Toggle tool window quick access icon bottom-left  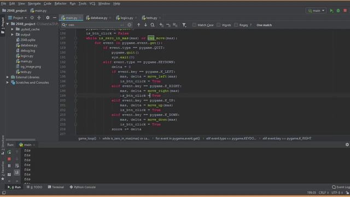[4, 193]
